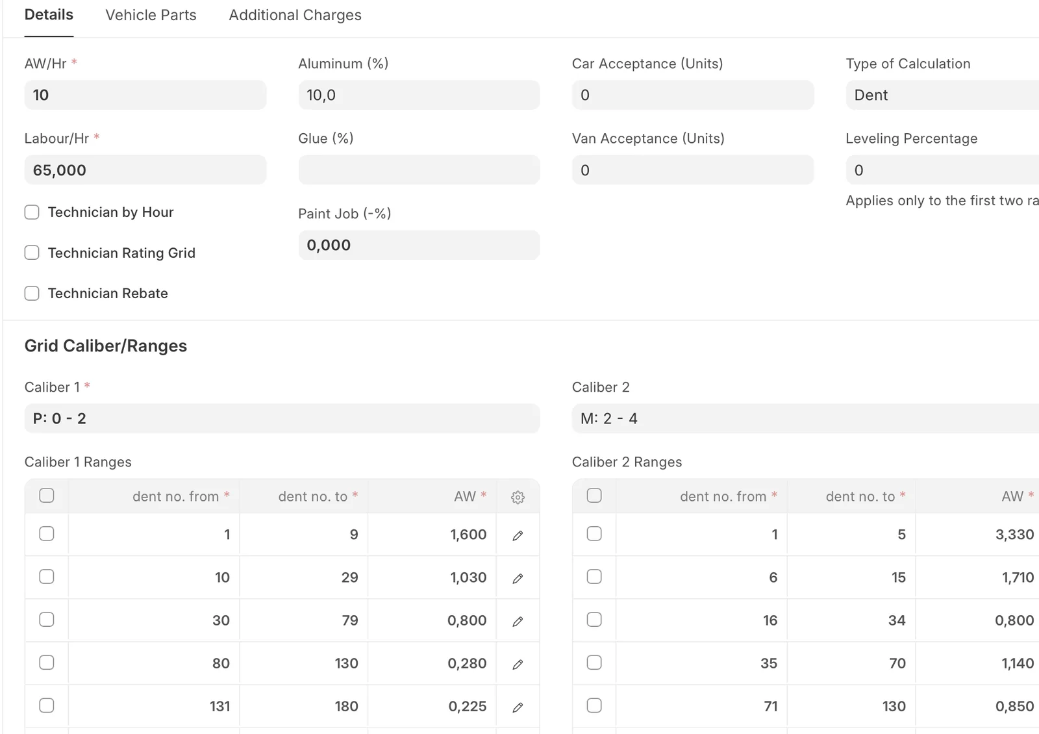The width and height of the screenshot is (1039, 734).
Task: Click Caliber 1 'dent no. from' column header
Action: (x=154, y=496)
